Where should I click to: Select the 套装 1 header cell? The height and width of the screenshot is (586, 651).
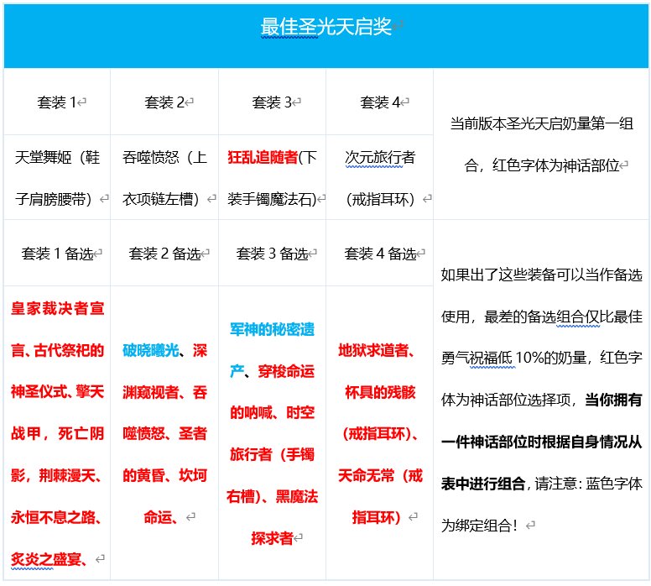[57, 102]
